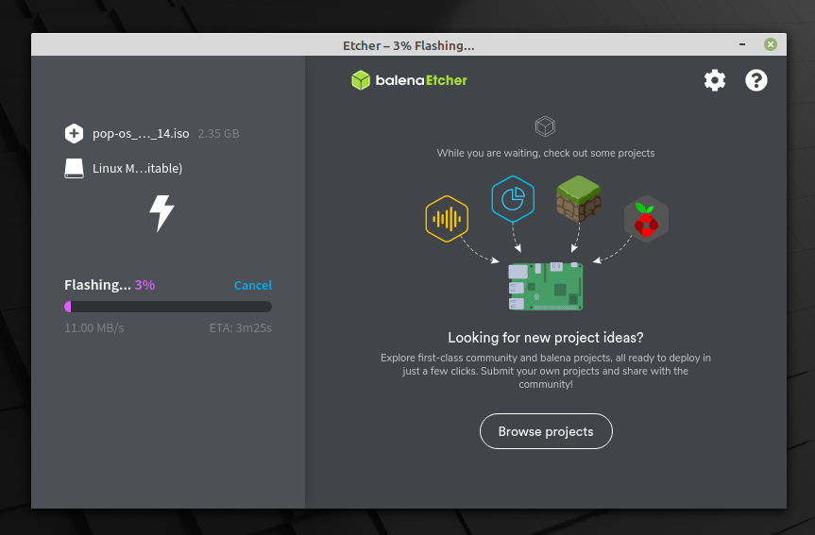815x535 pixels.
Task: Click the Etcher window title bar
Action: (x=409, y=45)
